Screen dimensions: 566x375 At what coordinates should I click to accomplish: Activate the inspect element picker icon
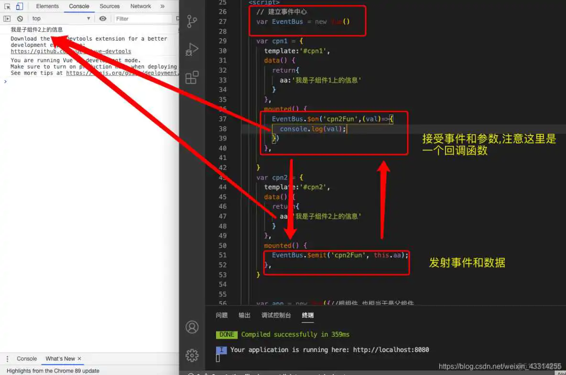7,6
